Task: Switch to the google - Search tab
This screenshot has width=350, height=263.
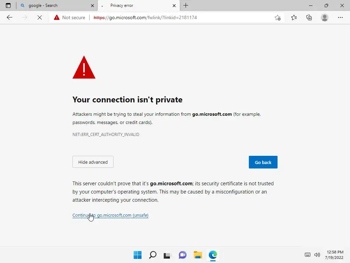Action: (x=55, y=5)
